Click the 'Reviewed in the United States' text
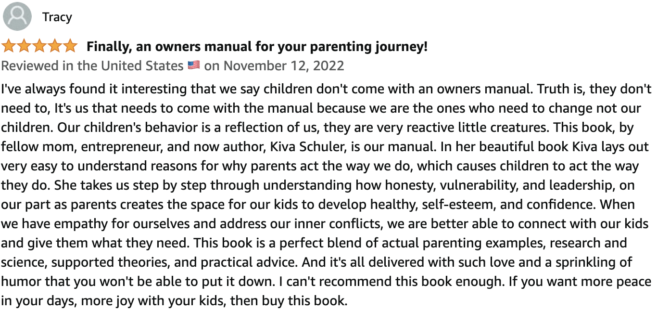This screenshot has width=657, height=311. tap(92, 65)
